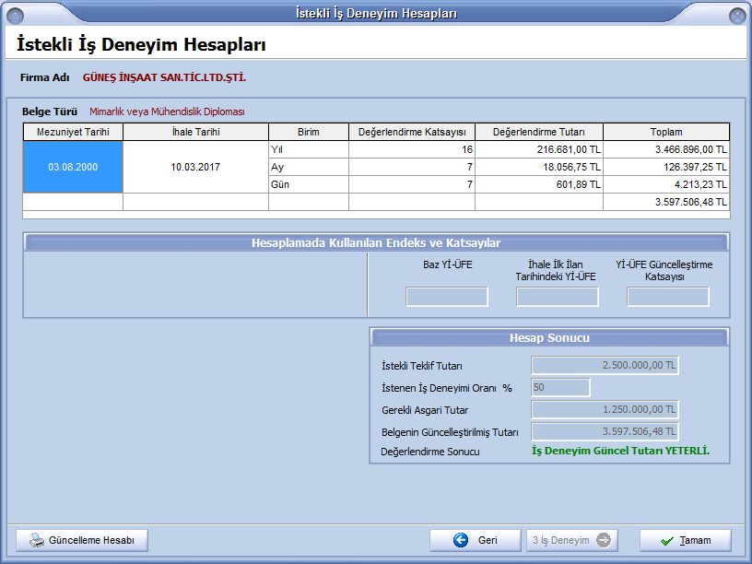Screen dimensions: 752x564
Task: Close the İstekli İş Deneyim Hesapları window
Action: (x=736, y=16)
